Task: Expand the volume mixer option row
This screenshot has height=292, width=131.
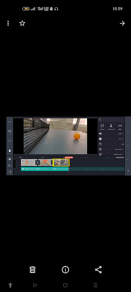Action: [x=111, y=133]
